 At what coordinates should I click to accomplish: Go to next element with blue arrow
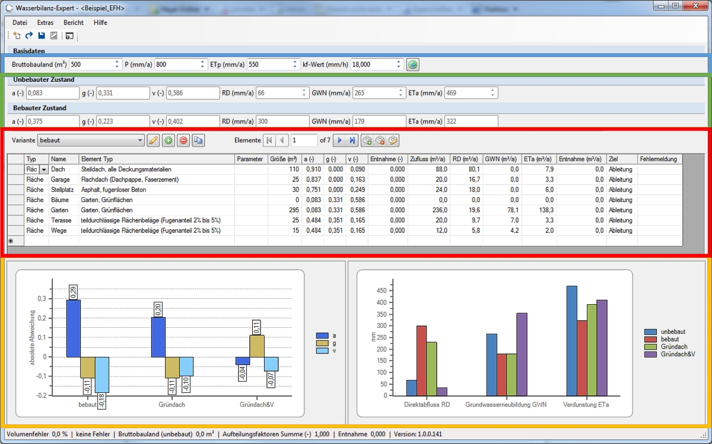pos(340,140)
